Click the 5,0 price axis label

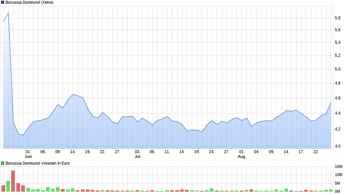tap(337, 69)
